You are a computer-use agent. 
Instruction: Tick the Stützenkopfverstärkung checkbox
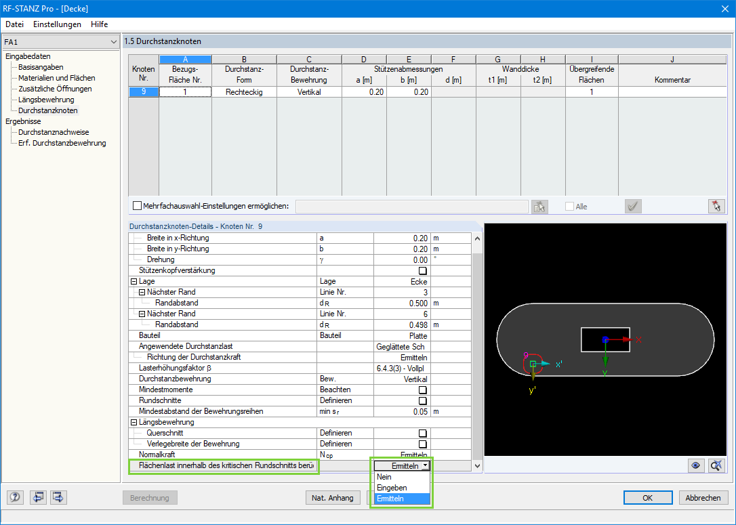pos(423,271)
